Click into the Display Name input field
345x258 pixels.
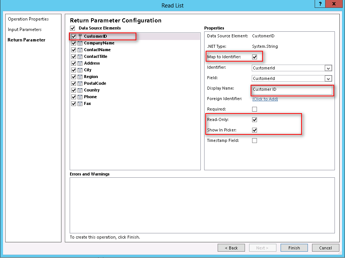click(292, 90)
